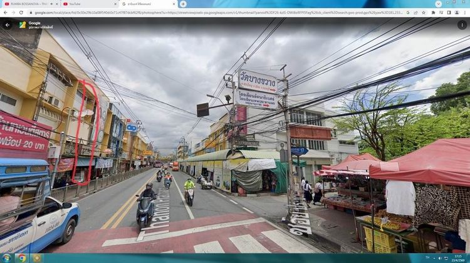Open the tab search dropdown chevron
This screenshot has height=263, width=470.
pos(438,4)
